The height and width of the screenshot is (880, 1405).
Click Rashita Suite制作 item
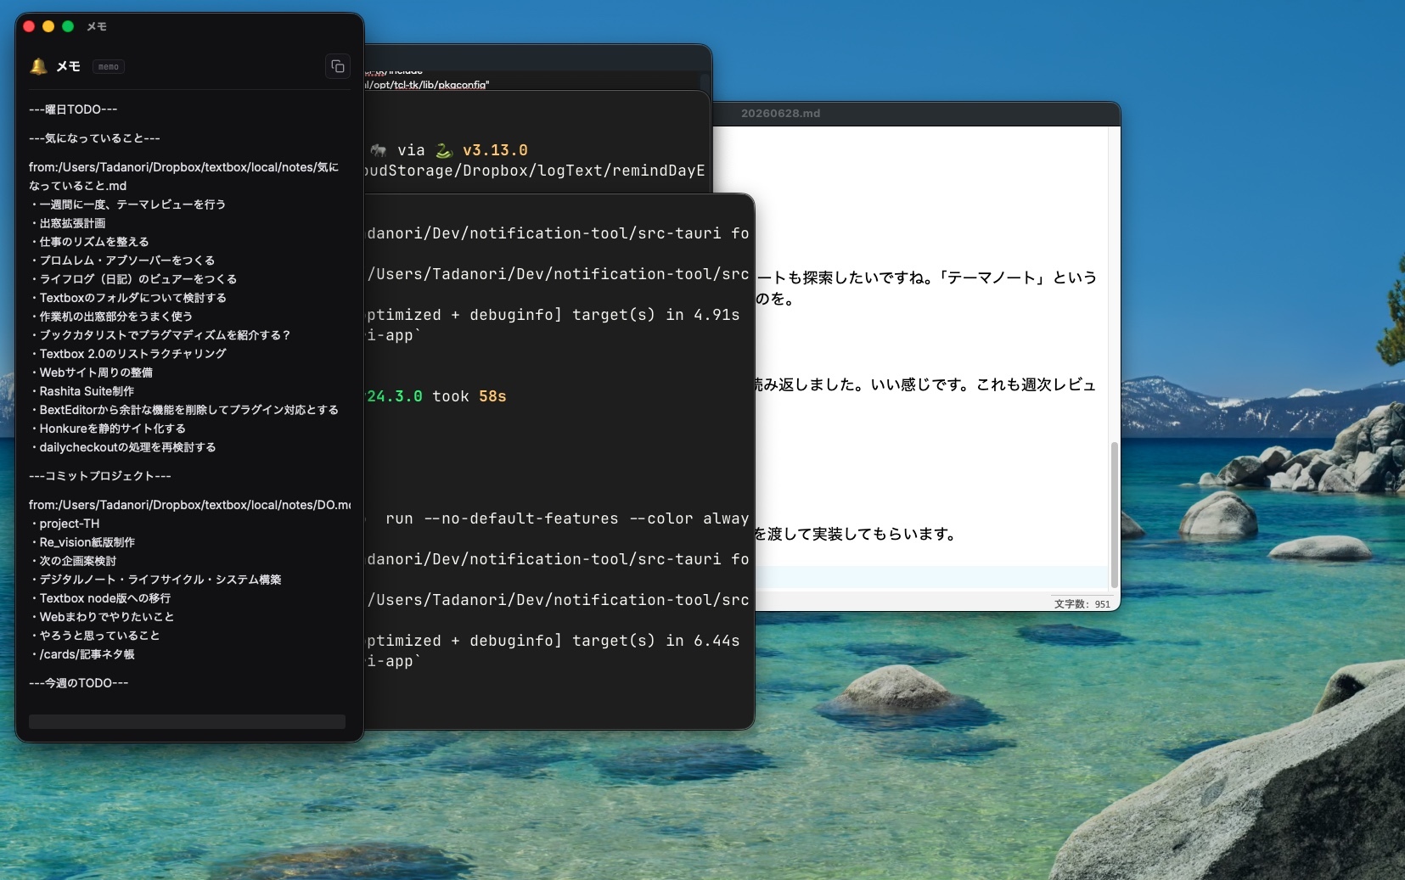82,391
